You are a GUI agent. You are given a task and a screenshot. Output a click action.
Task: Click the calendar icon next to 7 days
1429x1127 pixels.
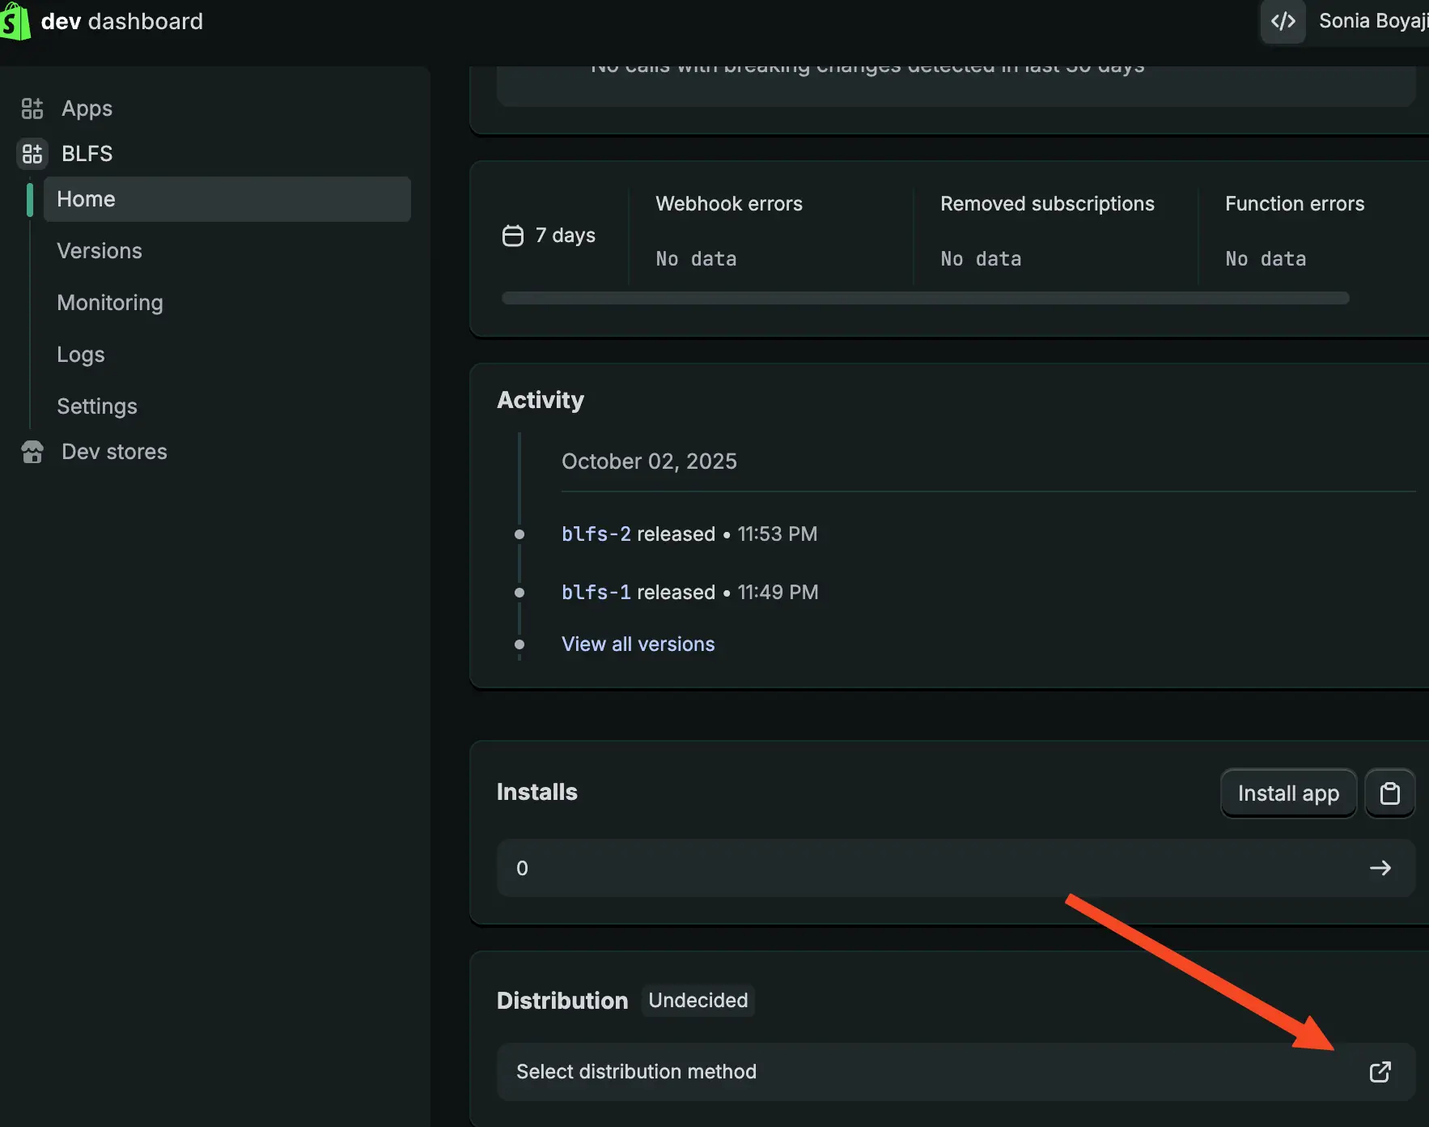pos(512,235)
